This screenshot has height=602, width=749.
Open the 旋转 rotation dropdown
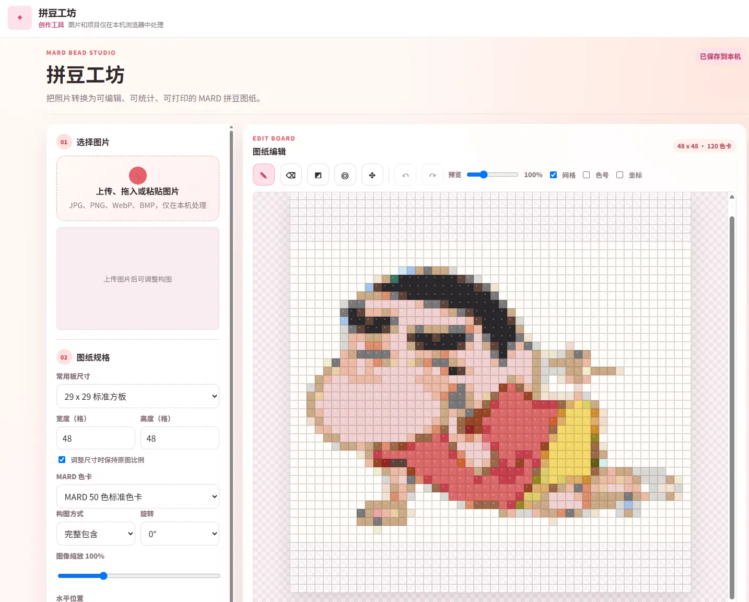pos(180,534)
